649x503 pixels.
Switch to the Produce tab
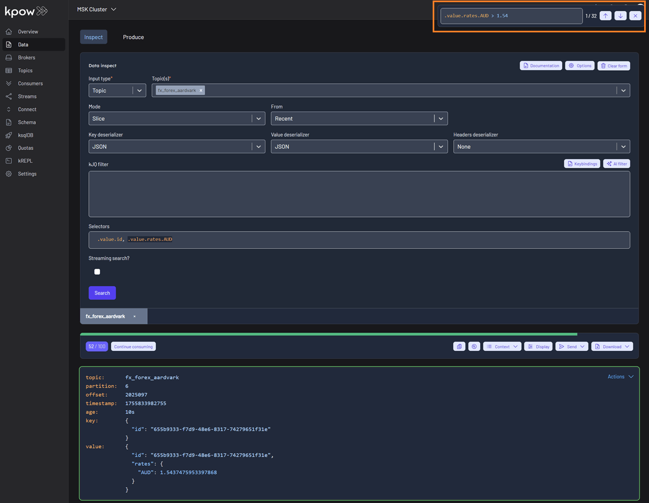pos(133,37)
